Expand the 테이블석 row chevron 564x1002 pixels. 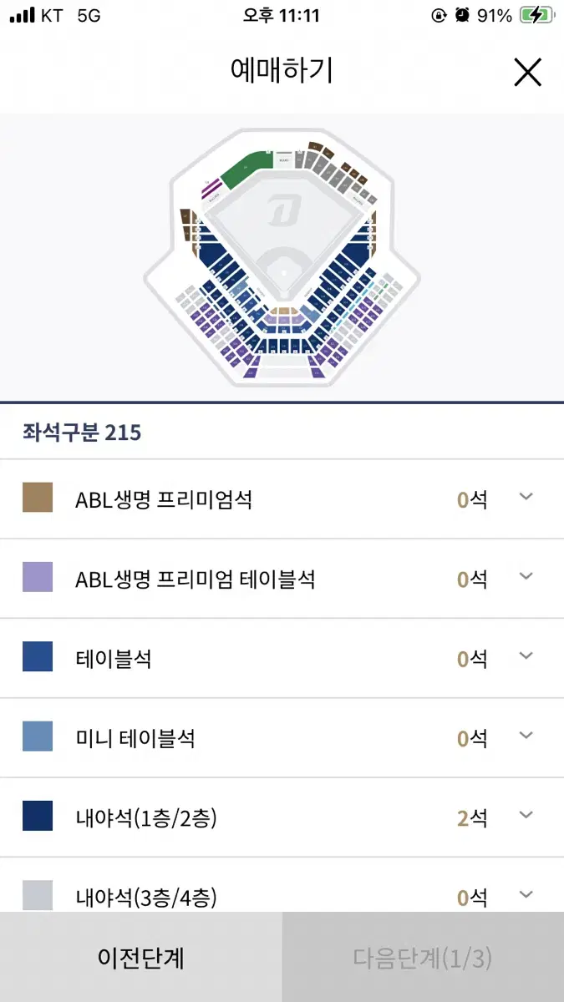[x=526, y=656]
